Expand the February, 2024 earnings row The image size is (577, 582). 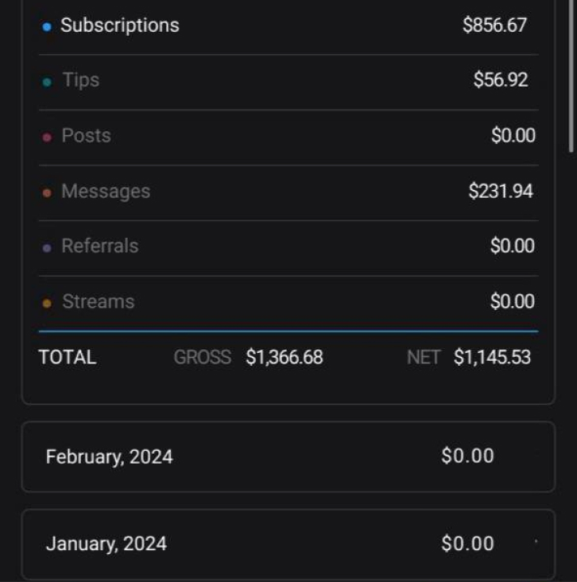[288, 456]
